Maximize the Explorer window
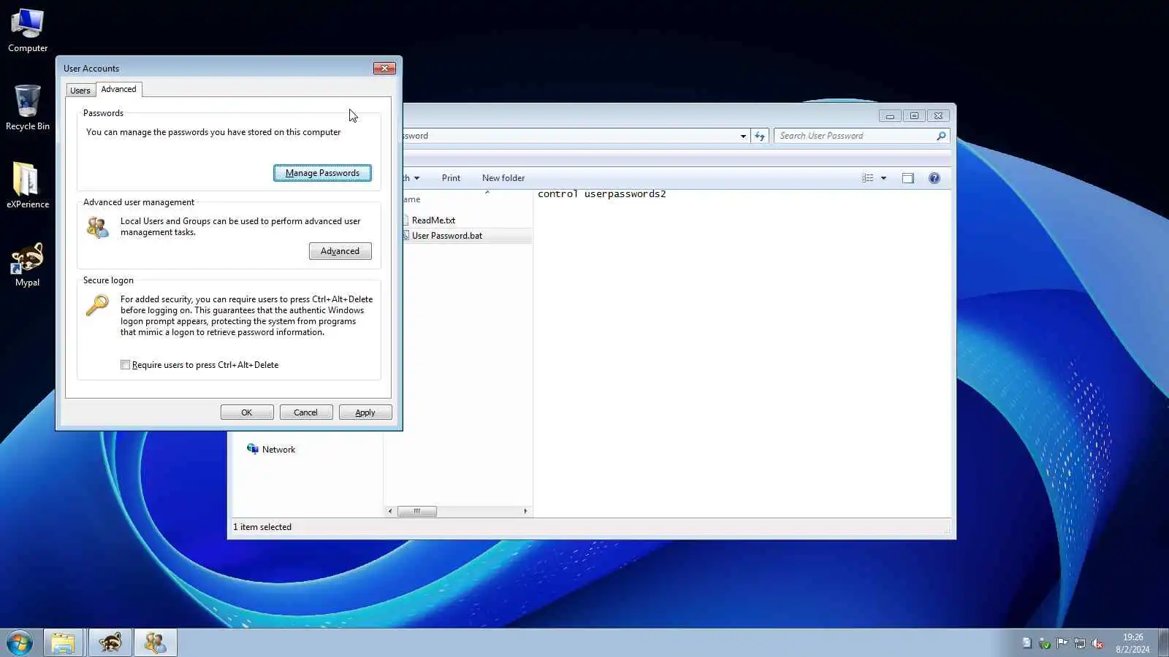This screenshot has height=657, width=1169. click(914, 115)
